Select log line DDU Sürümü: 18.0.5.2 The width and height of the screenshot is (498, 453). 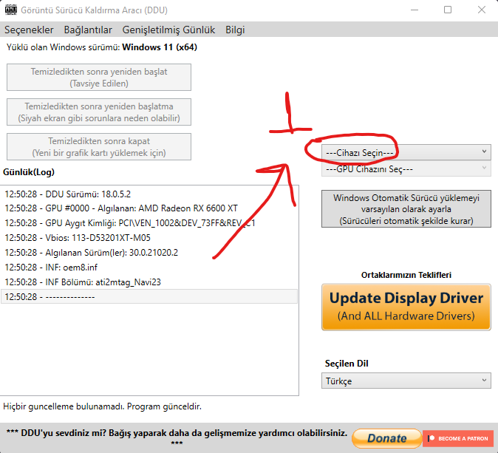tap(149, 194)
